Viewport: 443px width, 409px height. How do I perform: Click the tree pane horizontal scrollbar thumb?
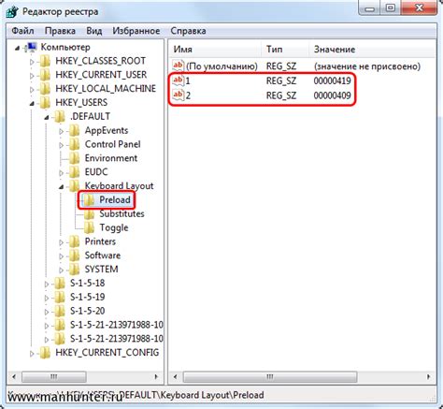click(x=54, y=377)
